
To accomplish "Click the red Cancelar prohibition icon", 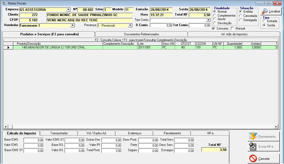I will click(x=253, y=158).
